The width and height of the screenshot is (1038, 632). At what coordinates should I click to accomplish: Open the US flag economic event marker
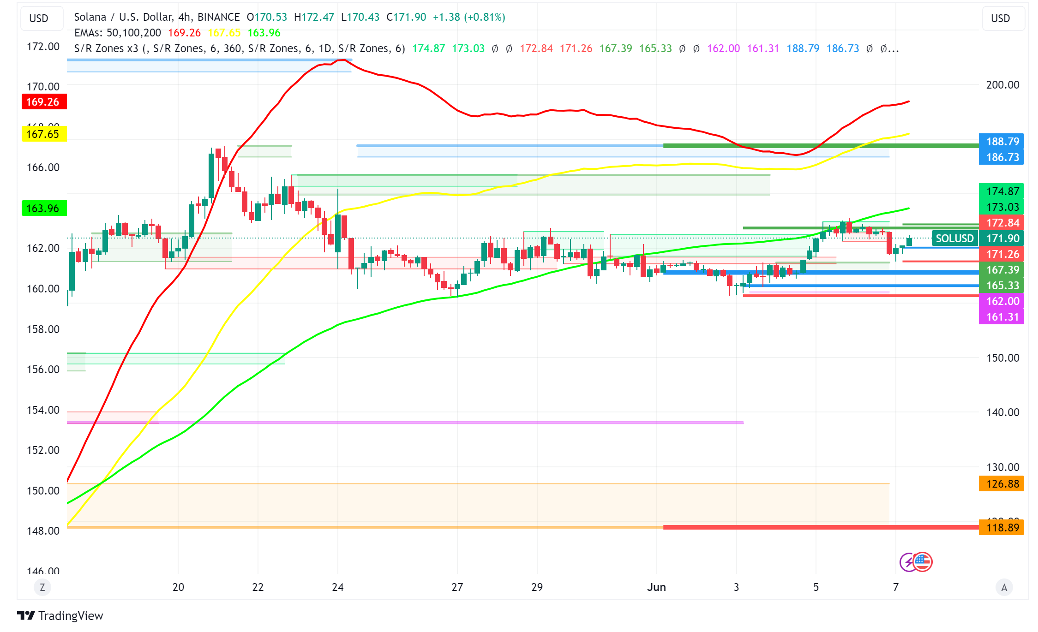923,561
